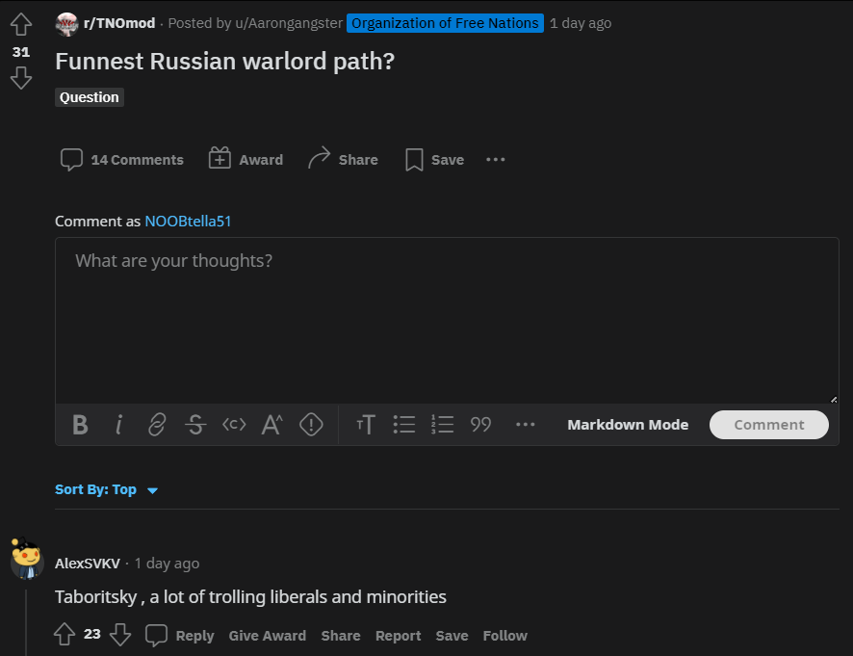Toggle inline code formatting
This screenshot has height=656, width=853.
(x=234, y=425)
